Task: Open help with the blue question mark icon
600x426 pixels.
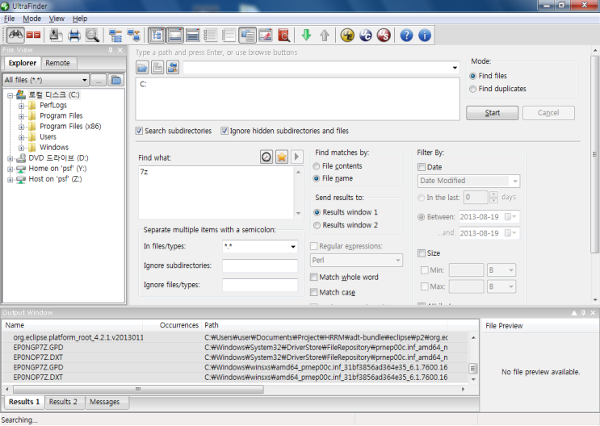Action: 406,35
